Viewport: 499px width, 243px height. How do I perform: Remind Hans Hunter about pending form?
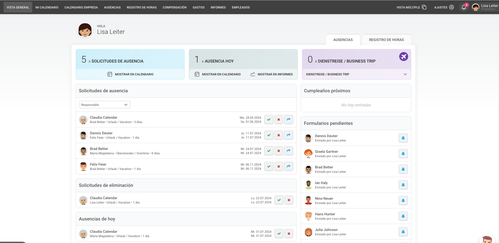(x=403, y=216)
